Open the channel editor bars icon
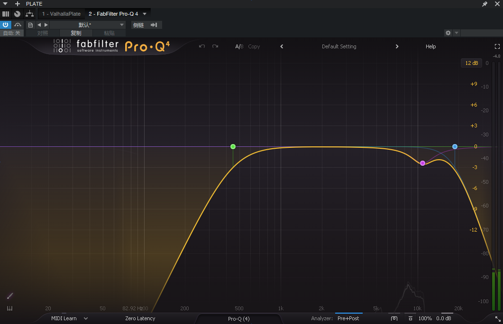Image resolution: width=503 pixels, height=324 pixels. [6, 14]
